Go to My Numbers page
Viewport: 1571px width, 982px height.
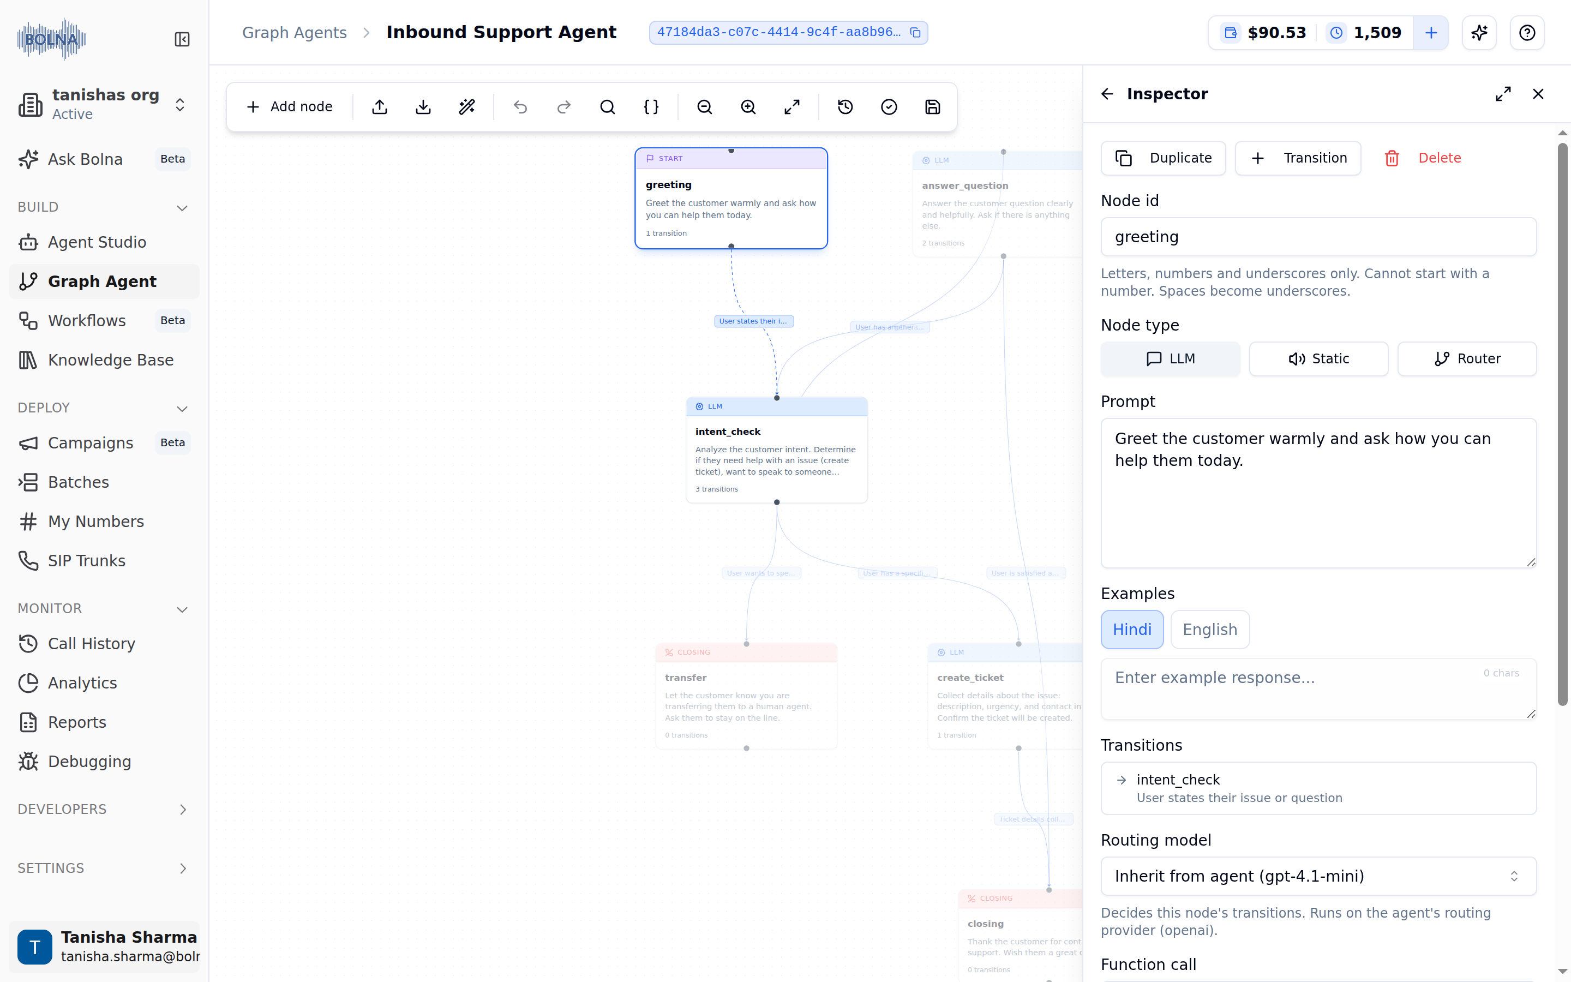104,522
